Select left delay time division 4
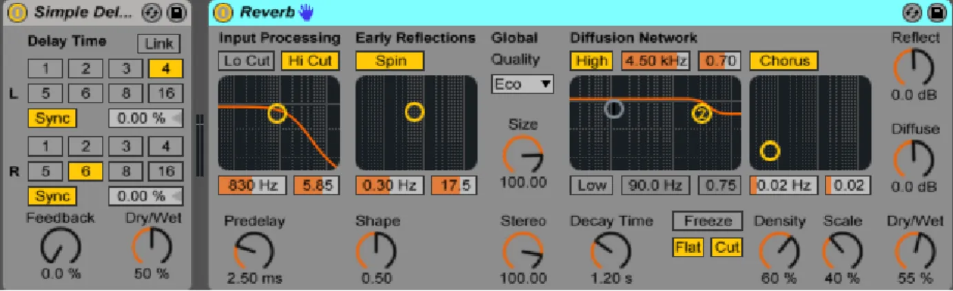This screenshot has width=953, height=291. [x=165, y=68]
